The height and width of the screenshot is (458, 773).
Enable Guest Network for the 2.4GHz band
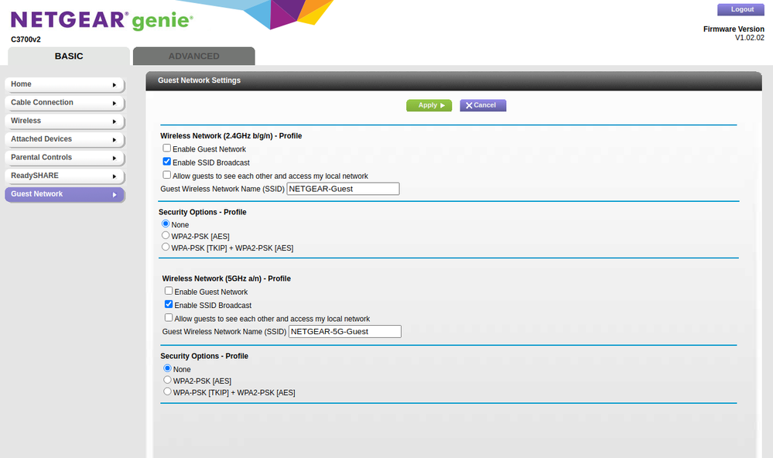[166, 148]
